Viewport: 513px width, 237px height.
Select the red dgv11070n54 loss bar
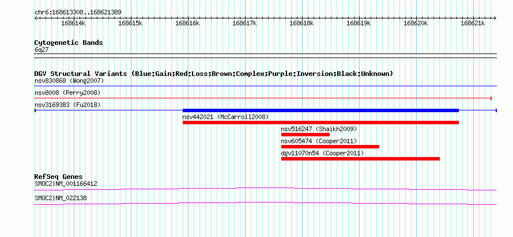coord(360,159)
